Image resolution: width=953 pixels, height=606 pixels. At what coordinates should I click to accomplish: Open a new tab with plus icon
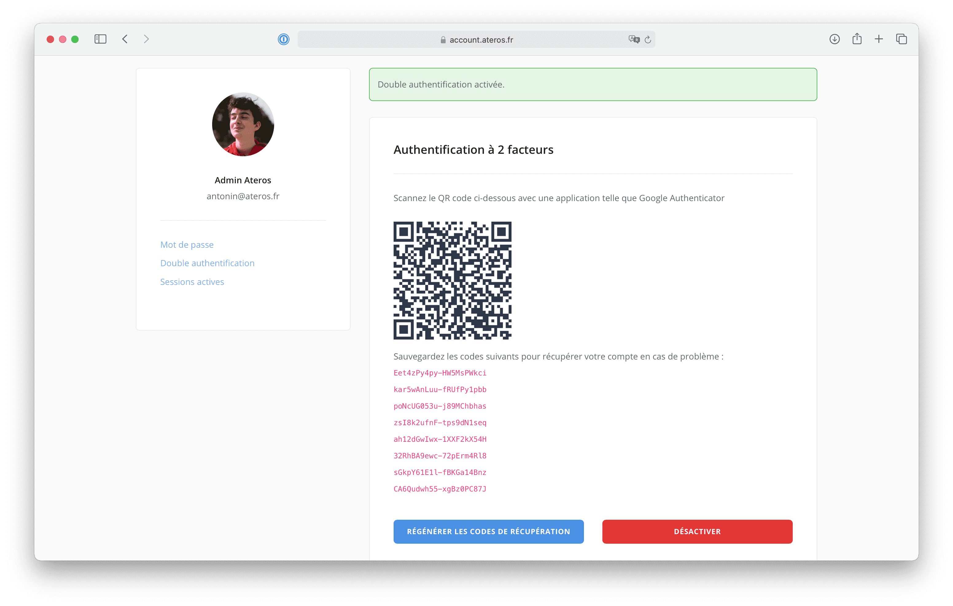click(x=879, y=39)
